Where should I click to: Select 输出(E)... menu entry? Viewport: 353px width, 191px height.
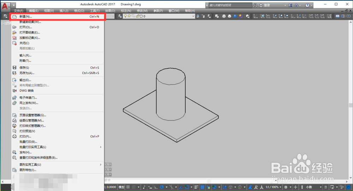point(58,80)
